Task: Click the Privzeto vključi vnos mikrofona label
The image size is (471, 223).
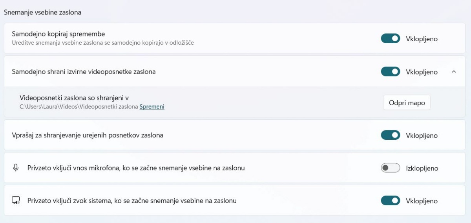Action: (x=136, y=168)
